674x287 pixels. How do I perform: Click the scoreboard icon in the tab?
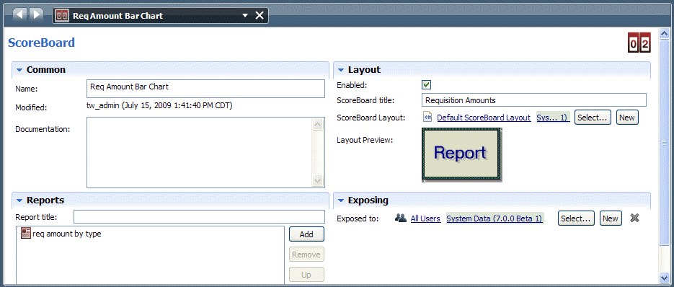click(62, 15)
